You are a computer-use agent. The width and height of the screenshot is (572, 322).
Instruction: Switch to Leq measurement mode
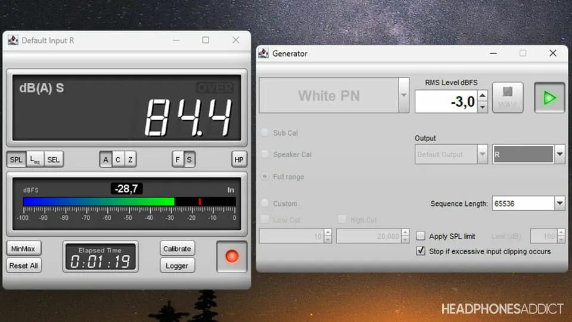pyautogui.click(x=35, y=160)
